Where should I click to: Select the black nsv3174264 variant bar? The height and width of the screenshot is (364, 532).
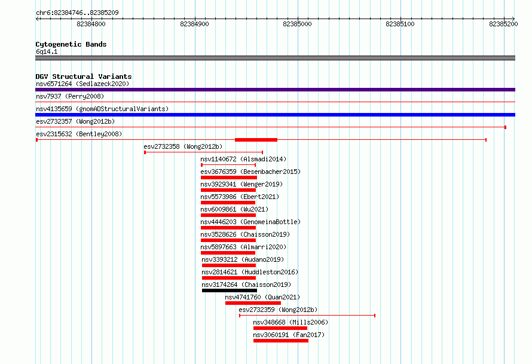click(230, 290)
